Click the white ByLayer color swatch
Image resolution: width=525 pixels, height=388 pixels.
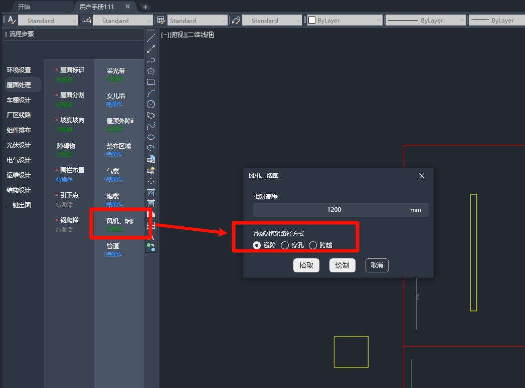coord(312,21)
